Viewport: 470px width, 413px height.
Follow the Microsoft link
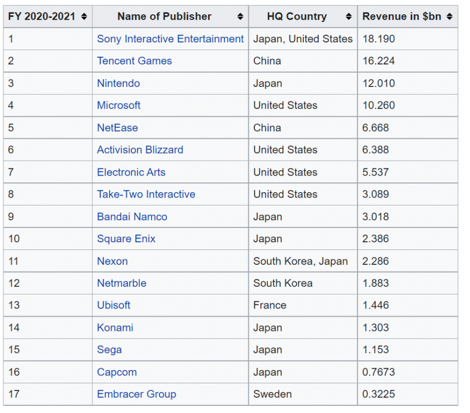(x=118, y=105)
